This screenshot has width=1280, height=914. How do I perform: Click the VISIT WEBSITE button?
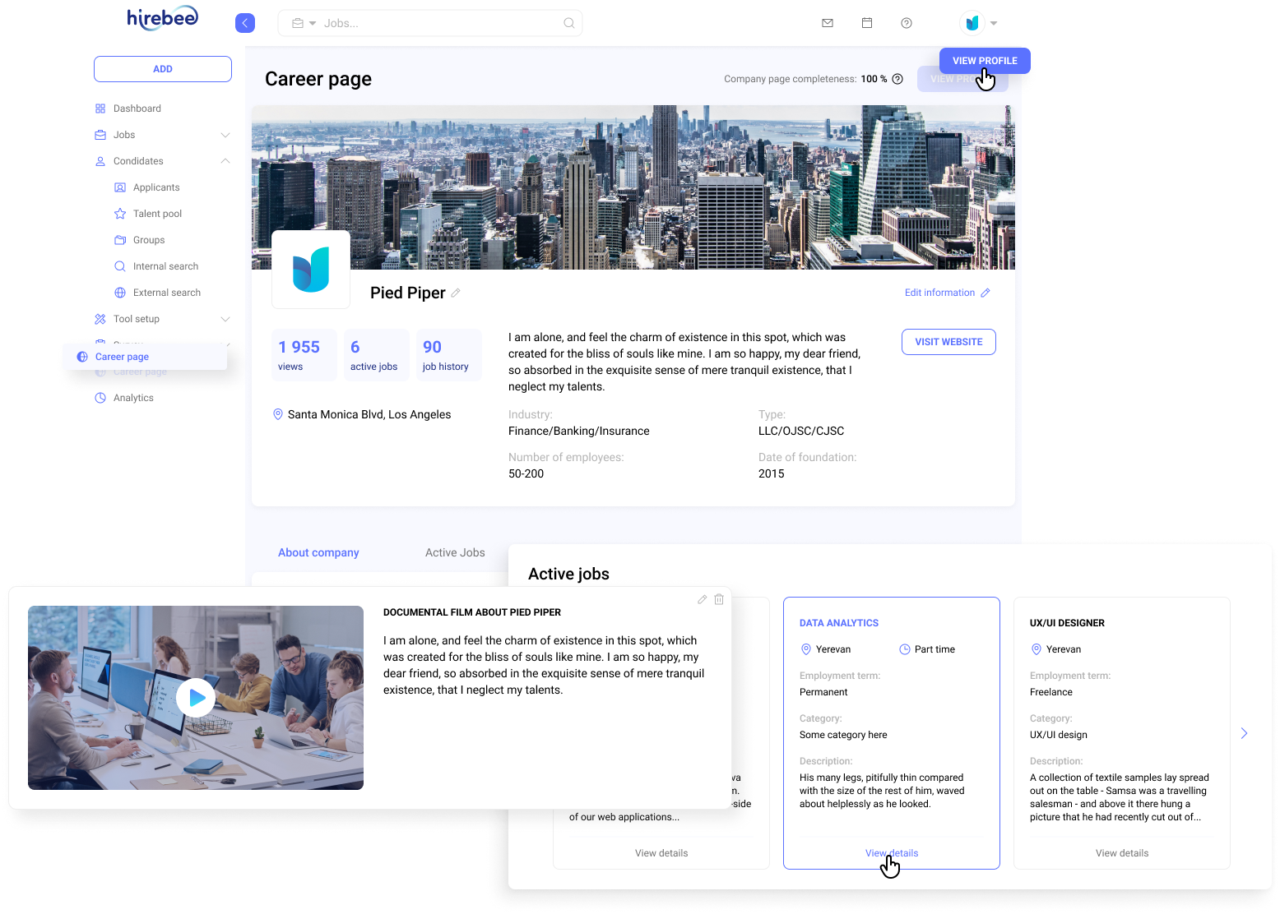[948, 341]
